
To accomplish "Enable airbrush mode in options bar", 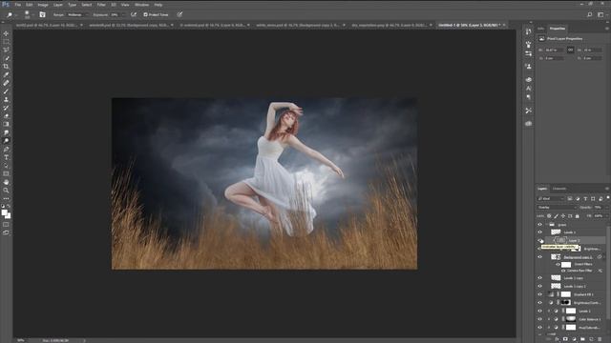I will [134, 14].
